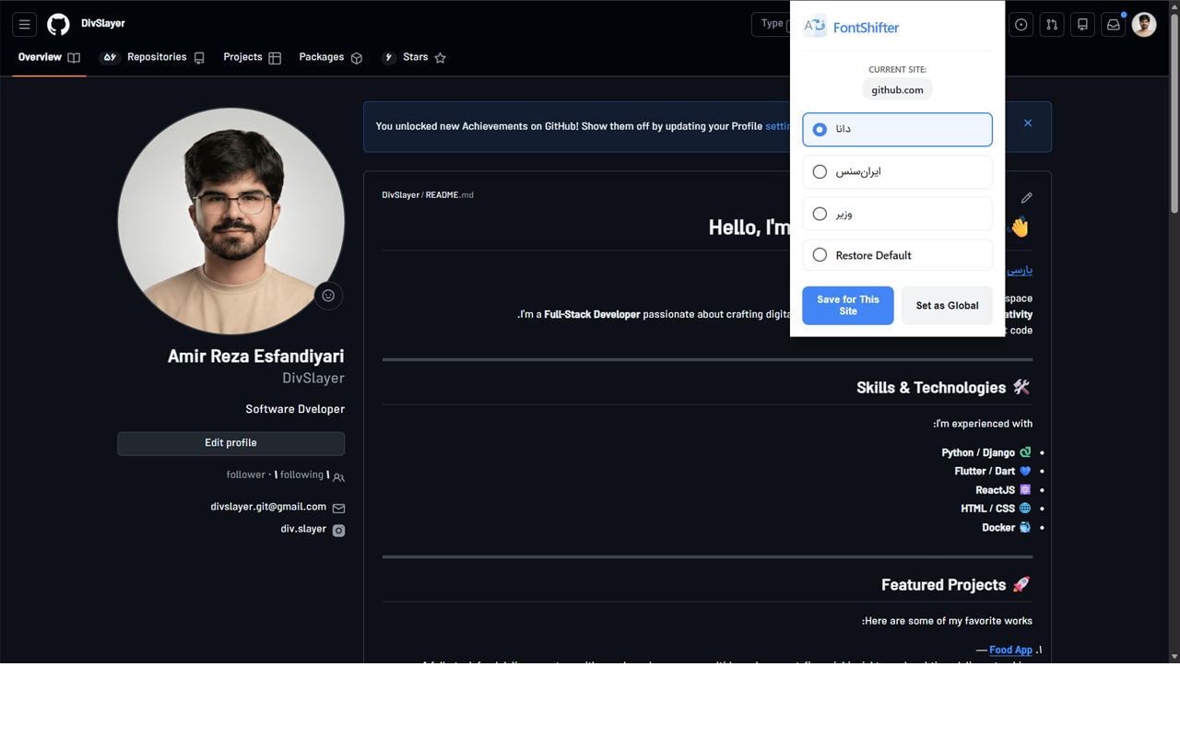Click the people icon beside follower count
Viewport: 1180px width, 737px height.
coord(338,477)
